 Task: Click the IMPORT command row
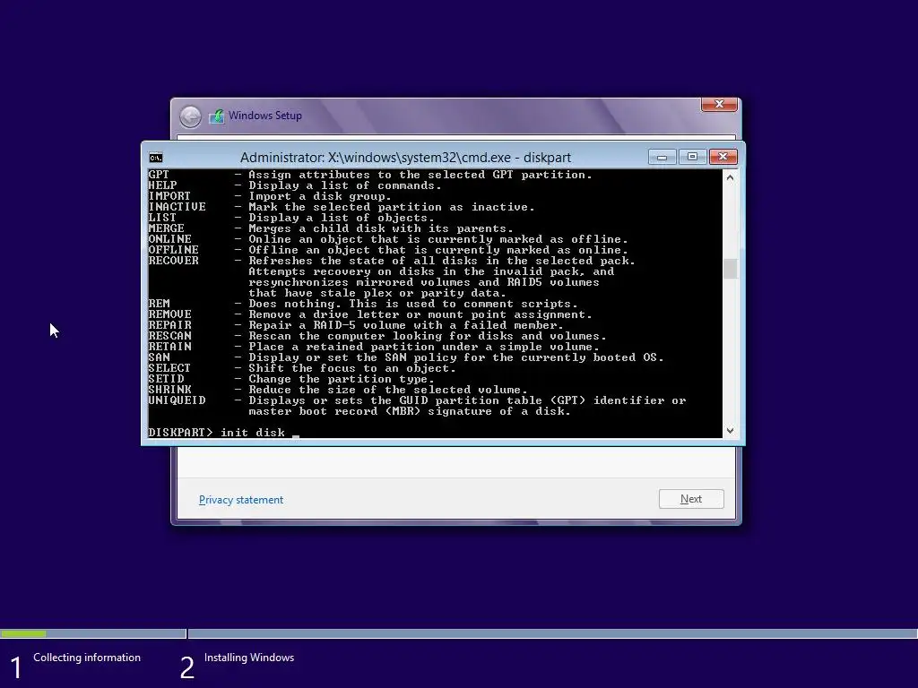tap(269, 196)
